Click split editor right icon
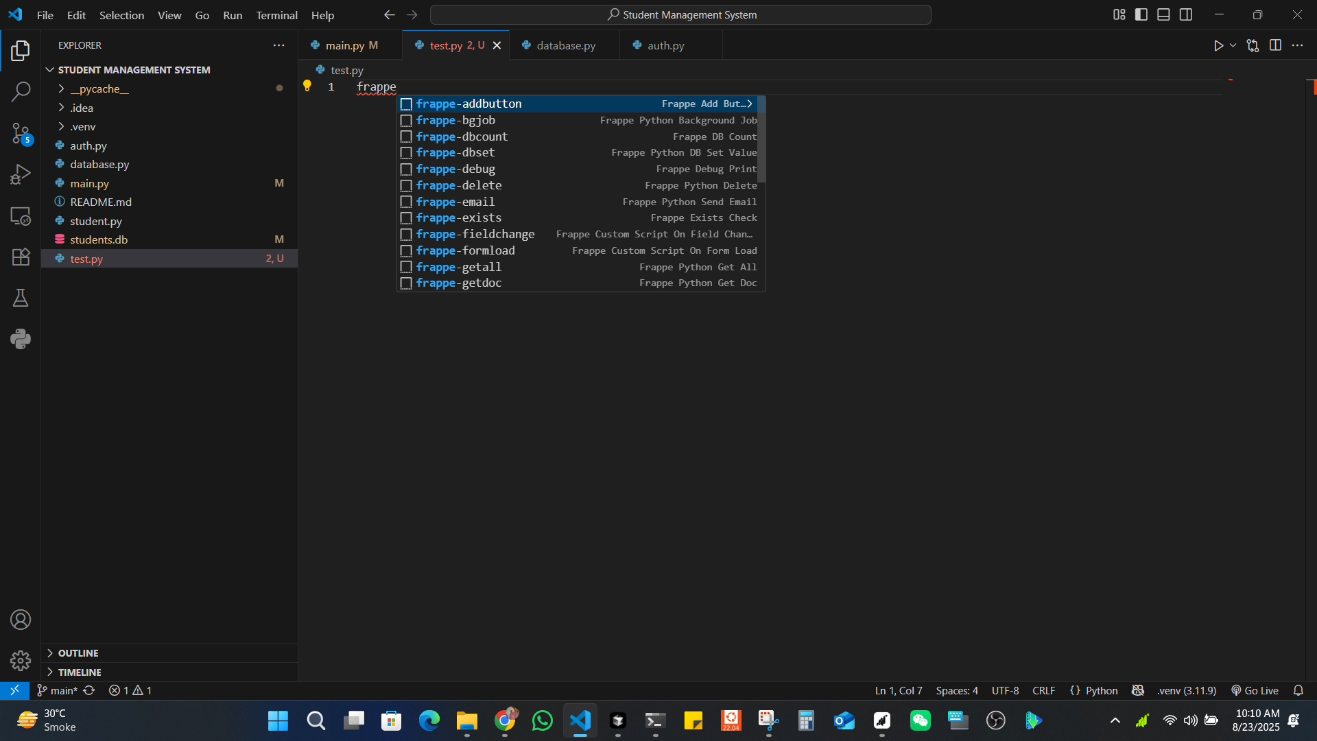Viewport: 1317px width, 741px height. [1275, 45]
